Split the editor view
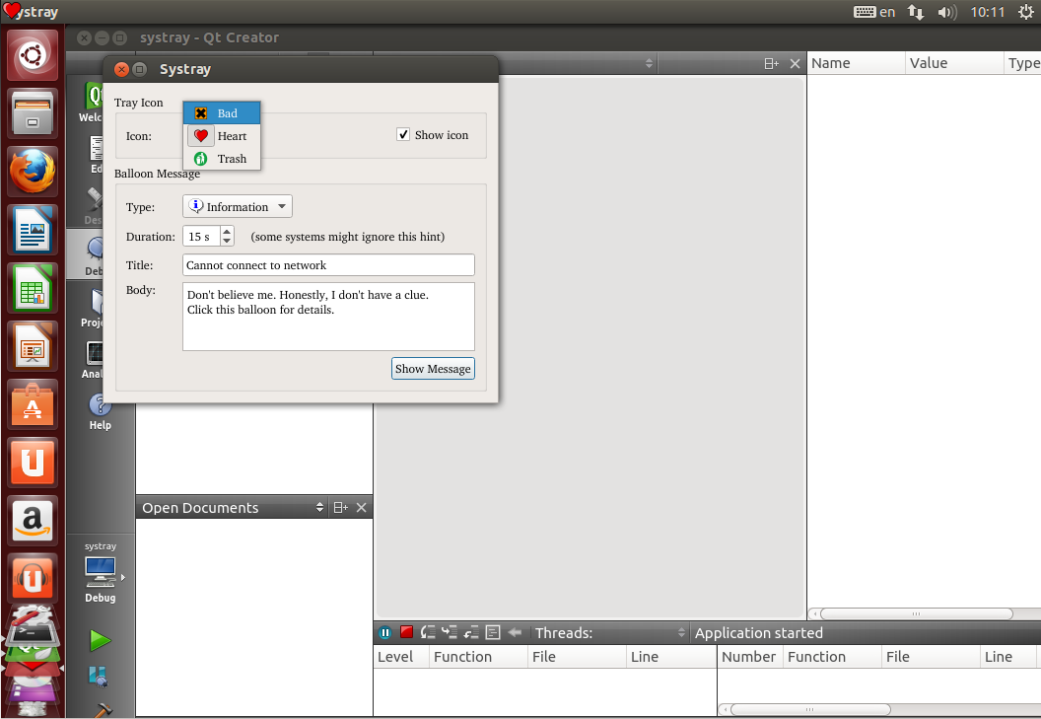Viewport: 1041px width, 719px height. click(772, 64)
